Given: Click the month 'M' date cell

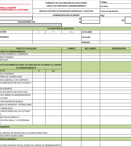Looking at the screenshot, I should (53, 32).
